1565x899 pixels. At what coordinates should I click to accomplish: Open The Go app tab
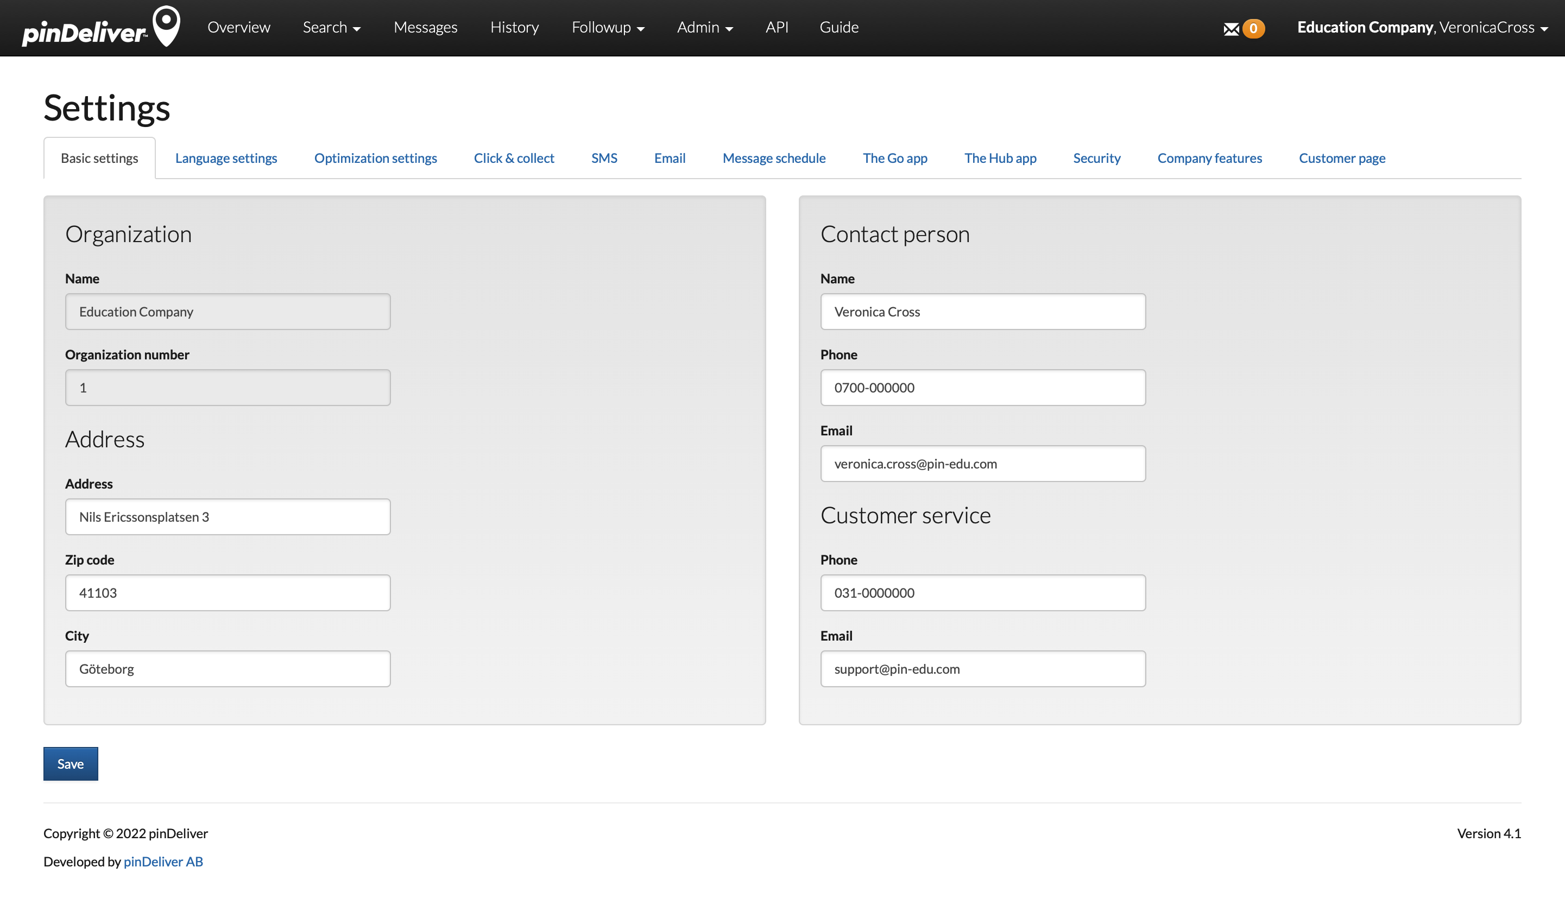895,158
